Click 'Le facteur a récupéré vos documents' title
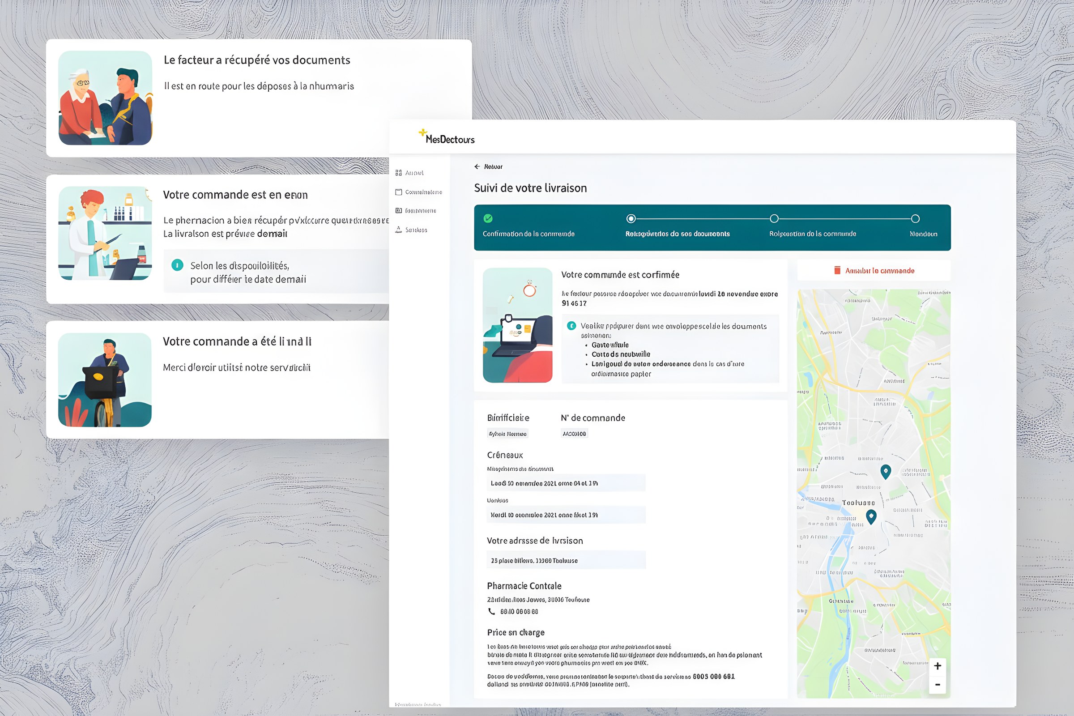1074x716 pixels. [257, 60]
